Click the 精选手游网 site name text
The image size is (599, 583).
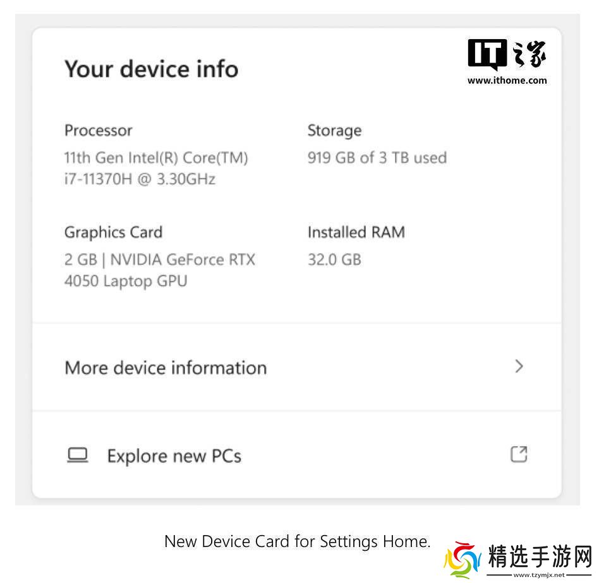[540, 556]
